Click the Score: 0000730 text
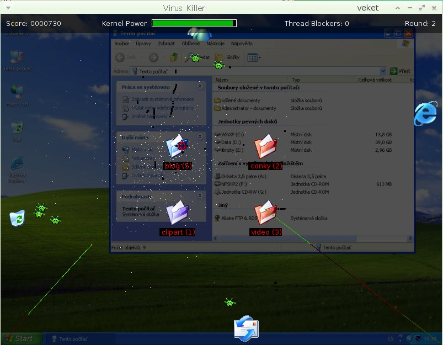Screen dimensions: 443x345 click(34, 24)
